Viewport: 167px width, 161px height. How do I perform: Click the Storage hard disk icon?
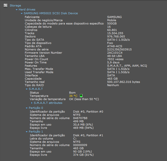tap(6, 5)
